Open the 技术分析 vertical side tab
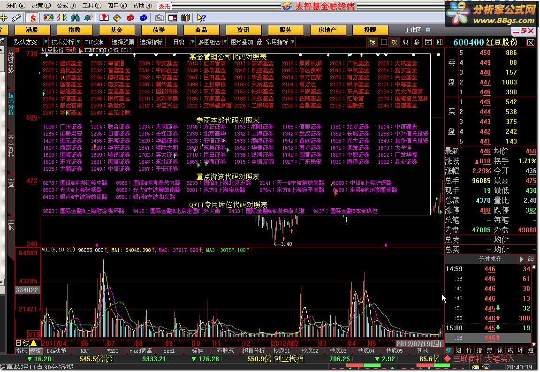The height and width of the screenshot is (372, 540). pos(11,104)
